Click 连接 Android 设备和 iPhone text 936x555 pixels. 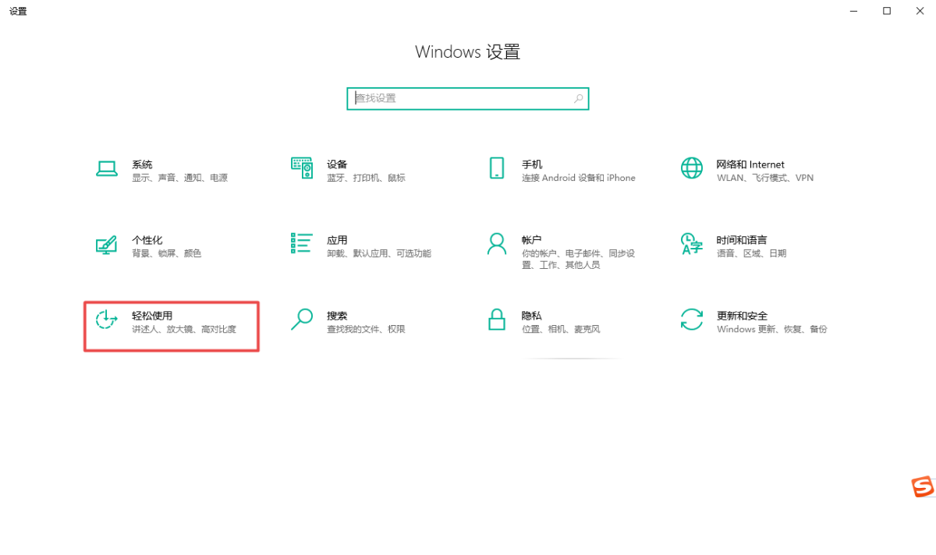tap(579, 178)
